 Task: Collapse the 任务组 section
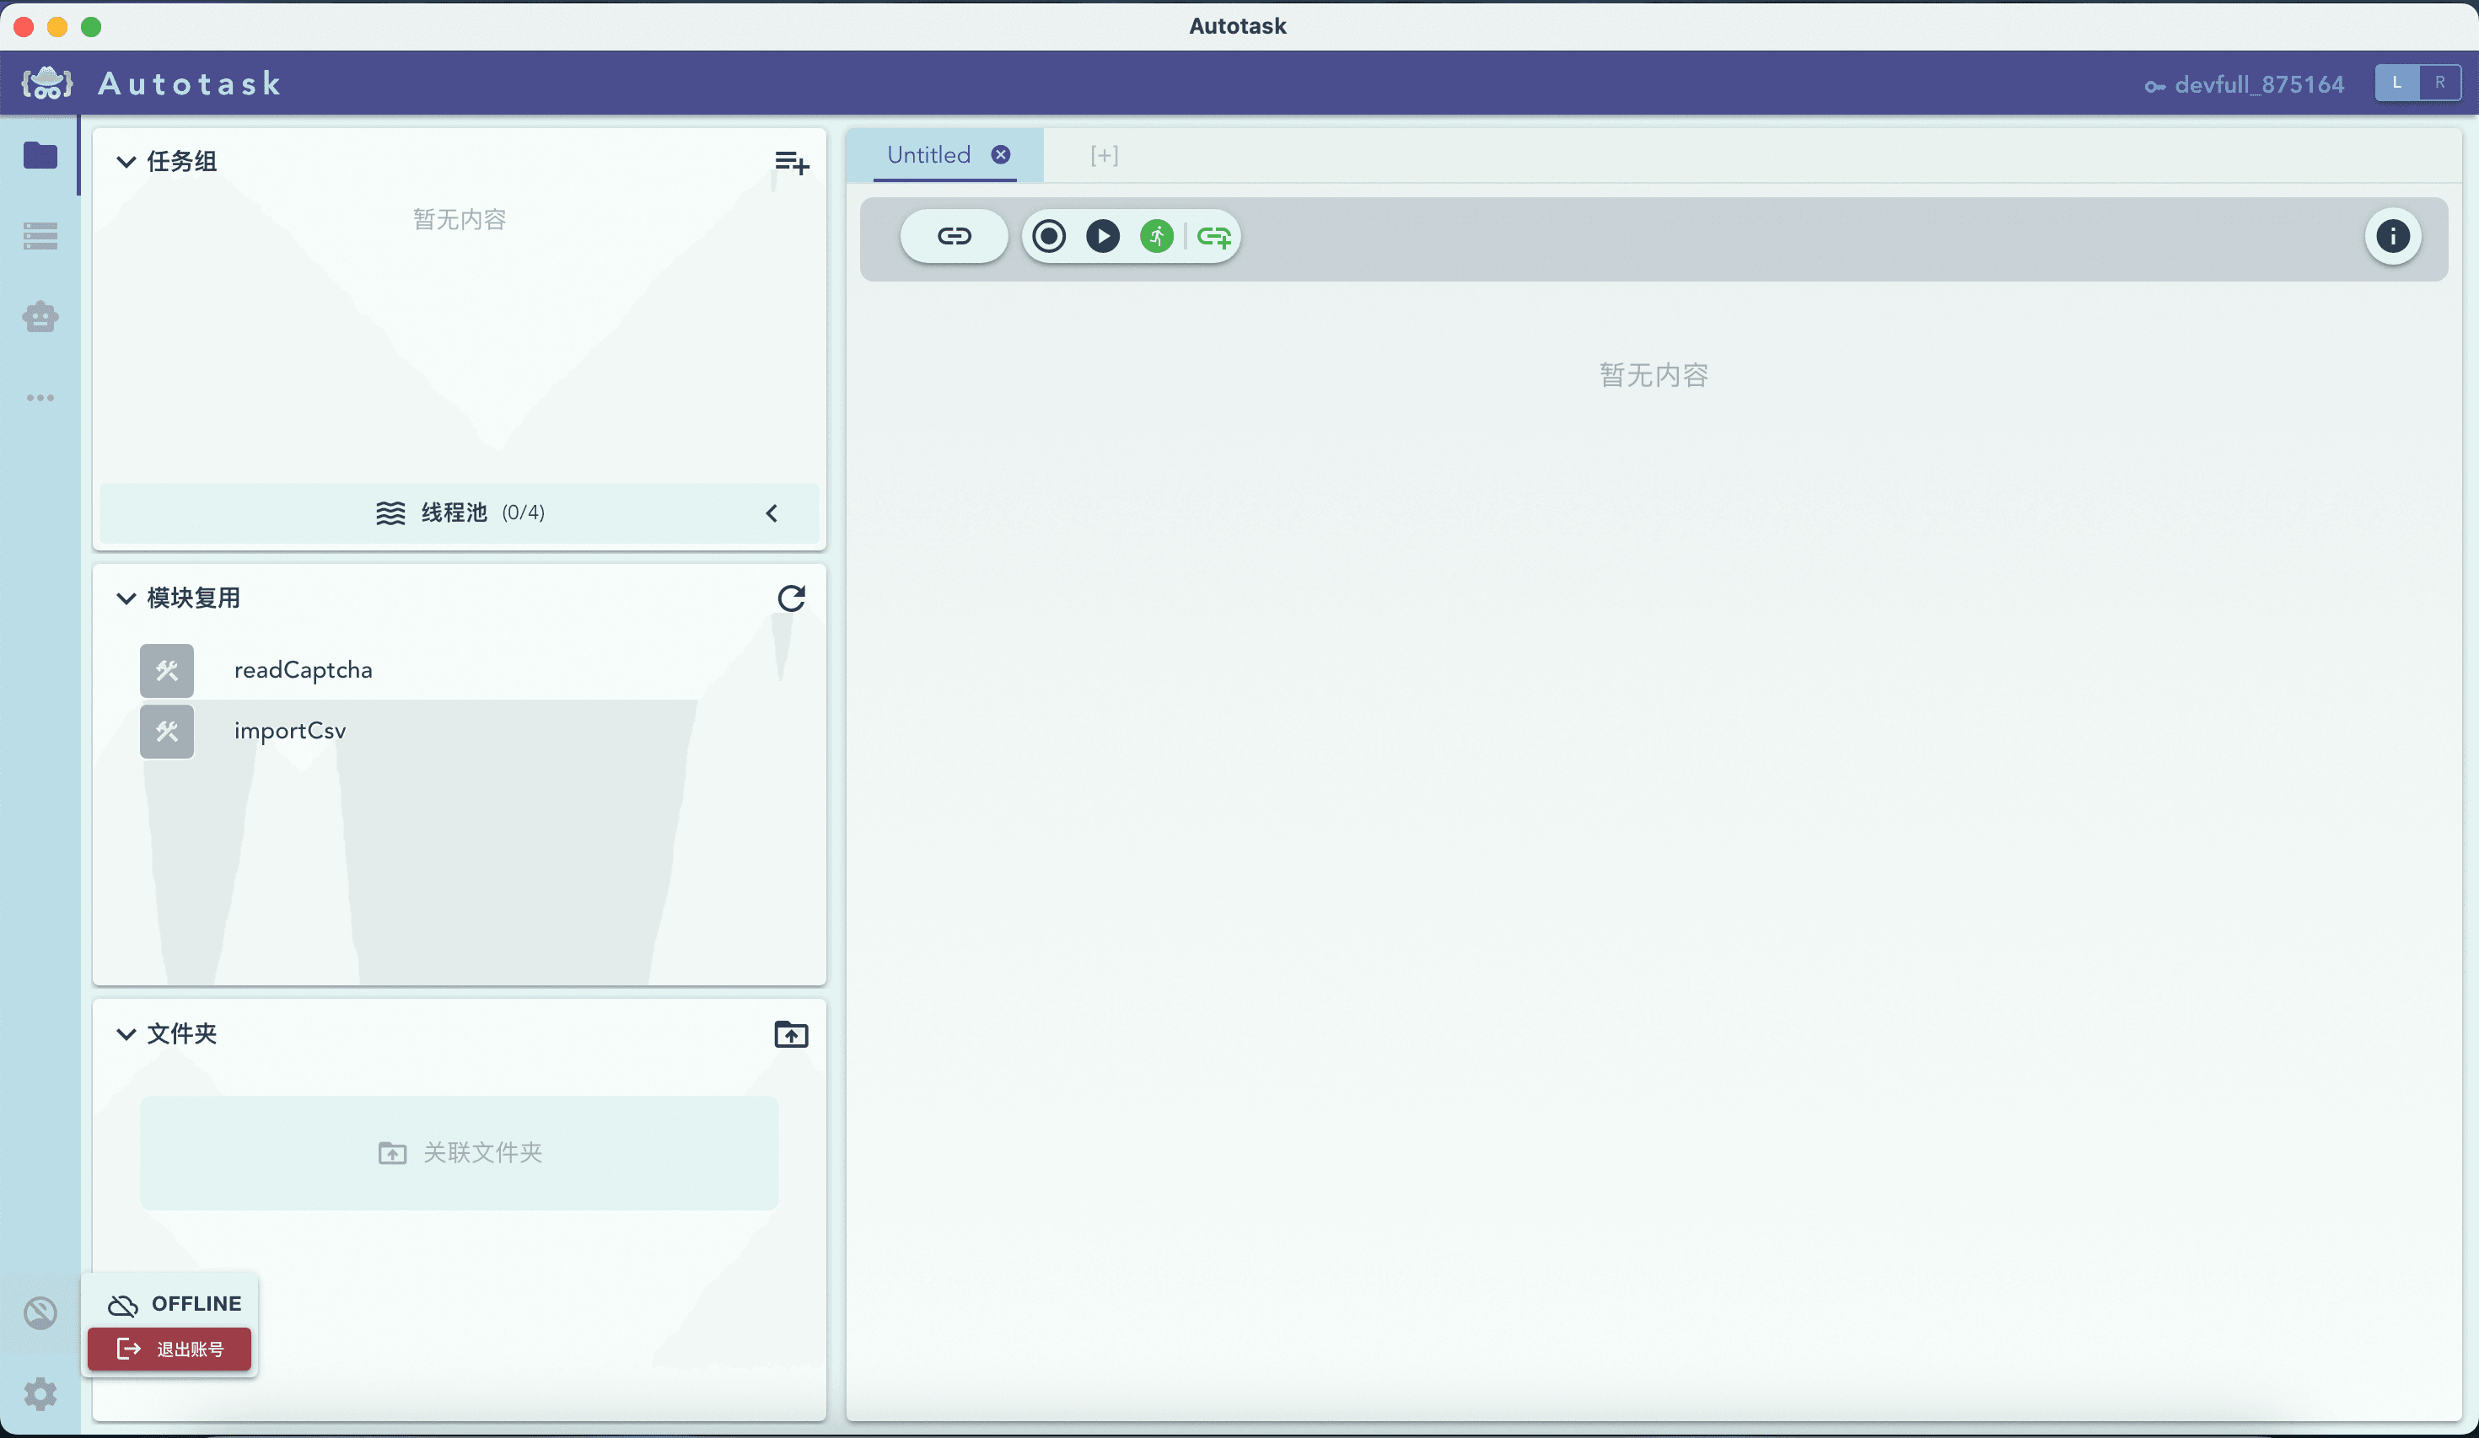126,163
